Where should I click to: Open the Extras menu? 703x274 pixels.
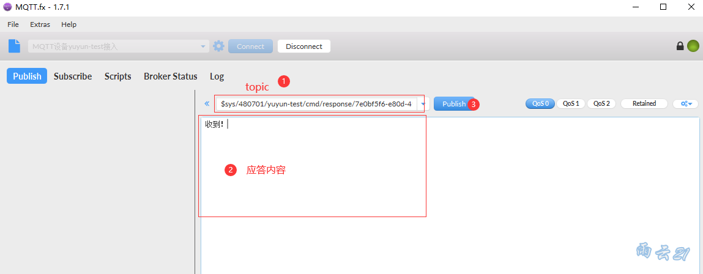[x=40, y=24]
